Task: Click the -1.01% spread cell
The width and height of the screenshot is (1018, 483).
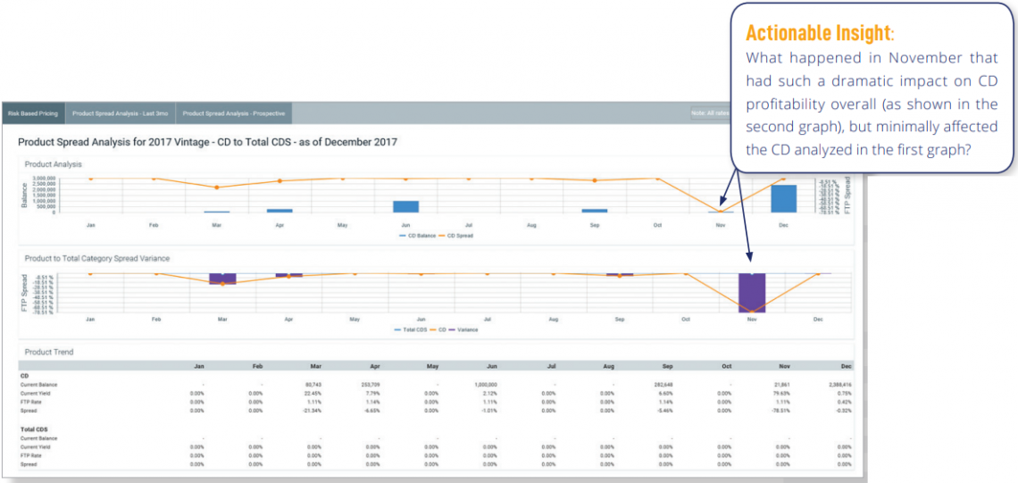Action: click(x=491, y=411)
